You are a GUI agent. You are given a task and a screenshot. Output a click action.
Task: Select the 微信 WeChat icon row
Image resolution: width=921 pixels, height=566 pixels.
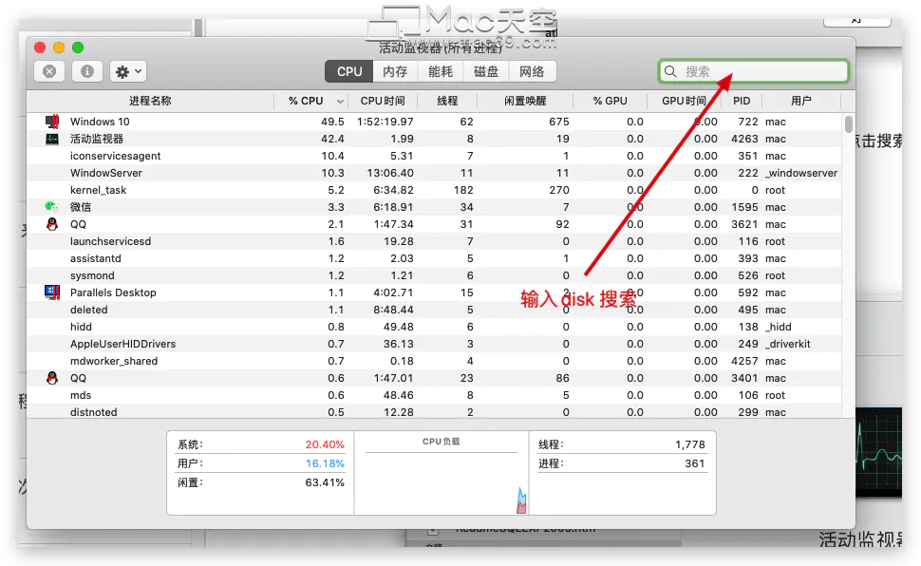[434, 207]
